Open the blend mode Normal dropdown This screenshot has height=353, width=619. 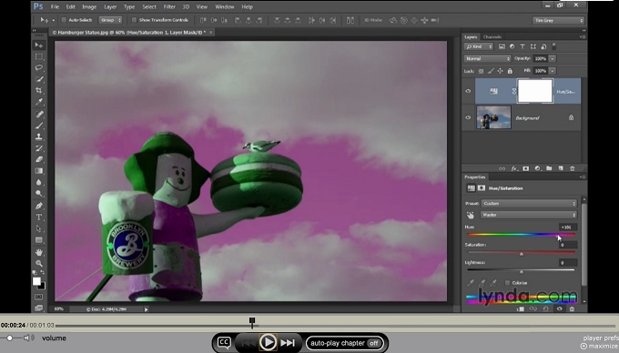(488, 58)
